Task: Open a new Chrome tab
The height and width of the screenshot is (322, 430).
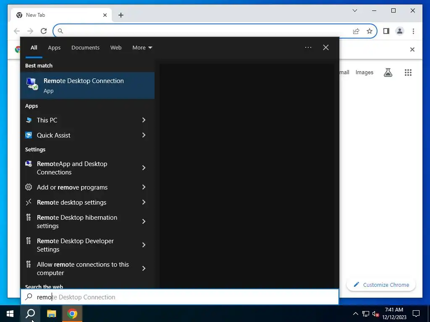Action: pos(121,15)
